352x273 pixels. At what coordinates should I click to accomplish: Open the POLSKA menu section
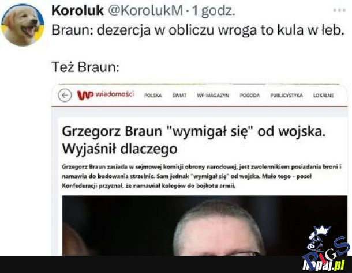(x=153, y=96)
